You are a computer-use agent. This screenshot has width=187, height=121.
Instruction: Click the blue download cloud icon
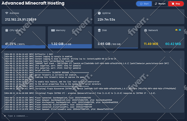point(180,30)
